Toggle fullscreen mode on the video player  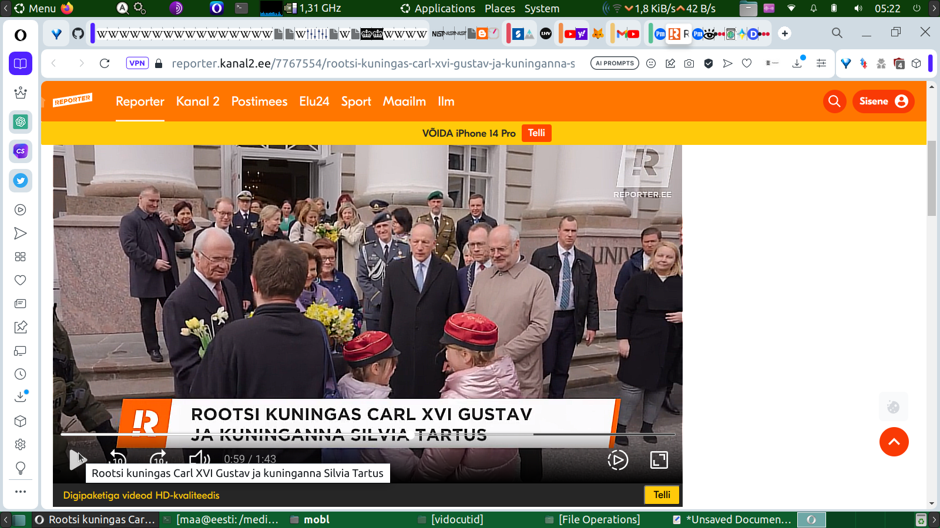659,460
